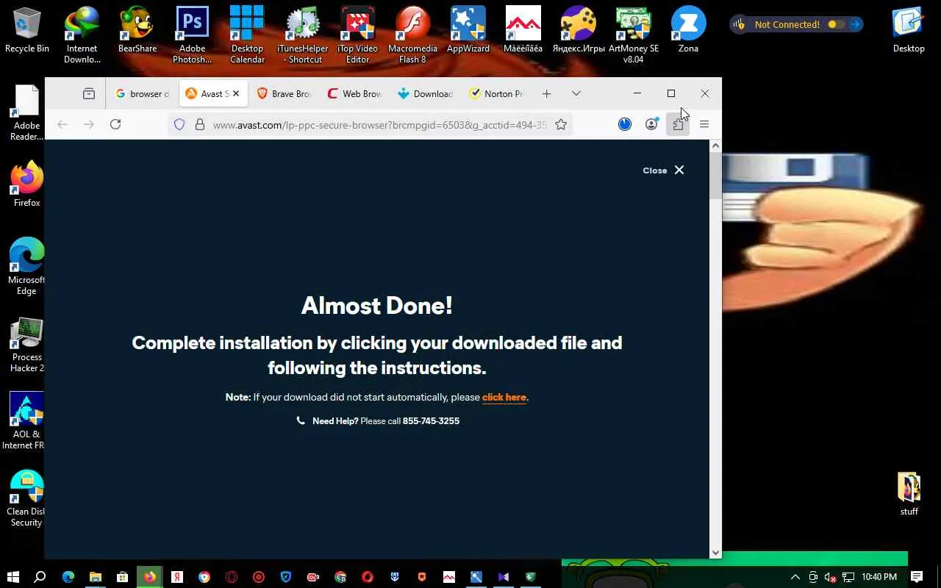Screen dimensions: 941x588
Task: Open the blue circular extension icon in the toolbar
Action: (625, 125)
